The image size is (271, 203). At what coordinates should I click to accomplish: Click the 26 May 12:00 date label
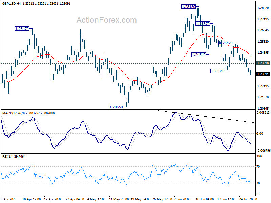point(162,199)
